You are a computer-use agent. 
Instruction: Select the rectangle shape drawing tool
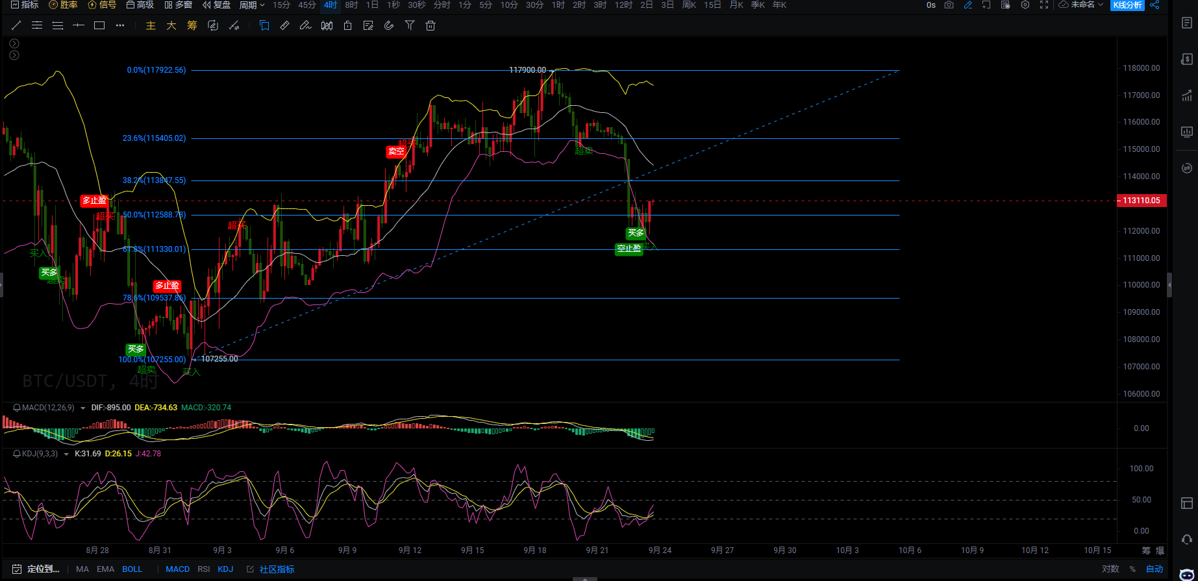[99, 25]
